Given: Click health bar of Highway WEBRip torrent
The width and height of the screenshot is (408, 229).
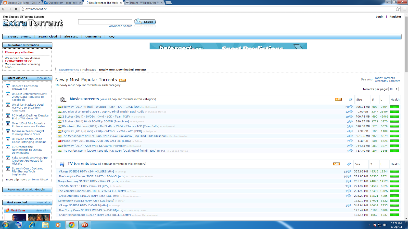Looking at the screenshot, I should click(394, 107).
